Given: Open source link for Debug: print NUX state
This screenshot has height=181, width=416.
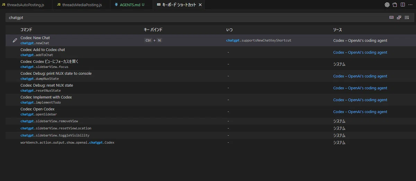Looking at the screenshot, I should (360, 76).
